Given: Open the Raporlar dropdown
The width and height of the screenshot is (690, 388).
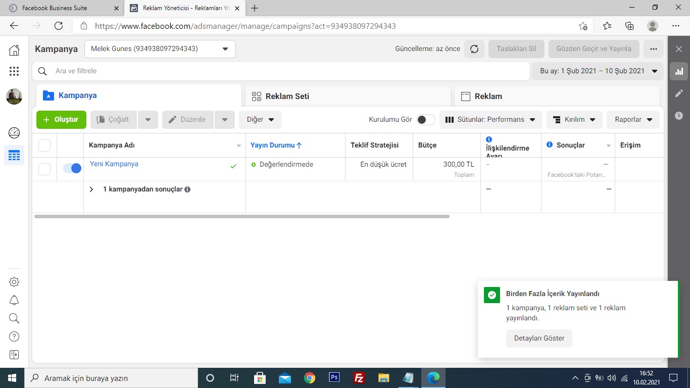Looking at the screenshot, I should (633, 120).
